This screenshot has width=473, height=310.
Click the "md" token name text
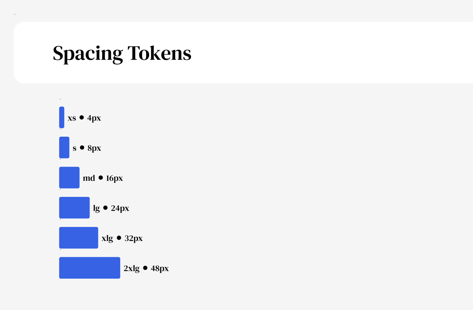tap(89, 178)
